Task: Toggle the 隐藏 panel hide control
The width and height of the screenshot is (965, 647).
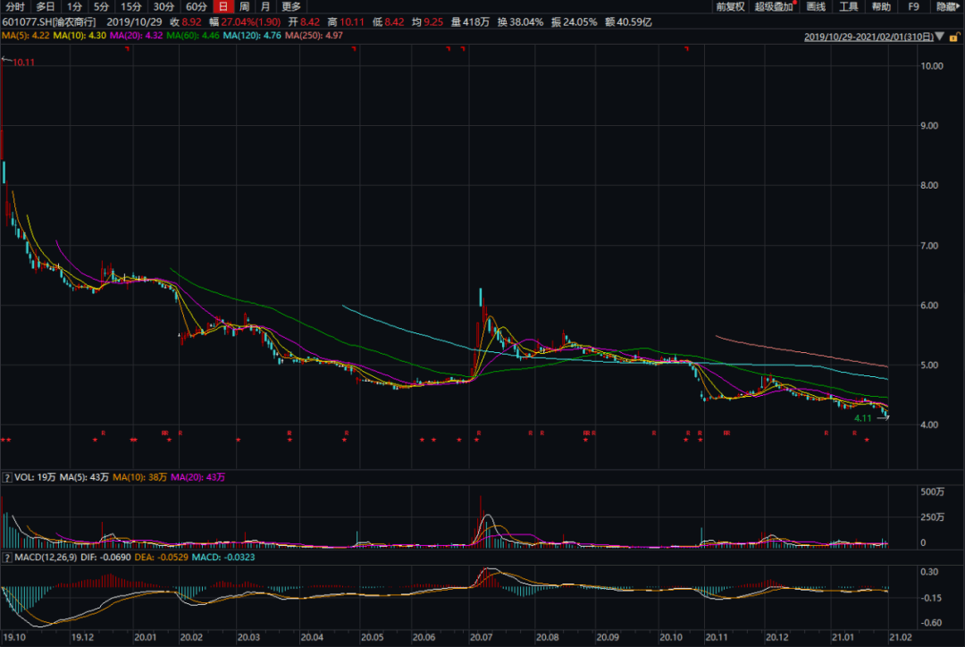Action: tap(946, 6)
